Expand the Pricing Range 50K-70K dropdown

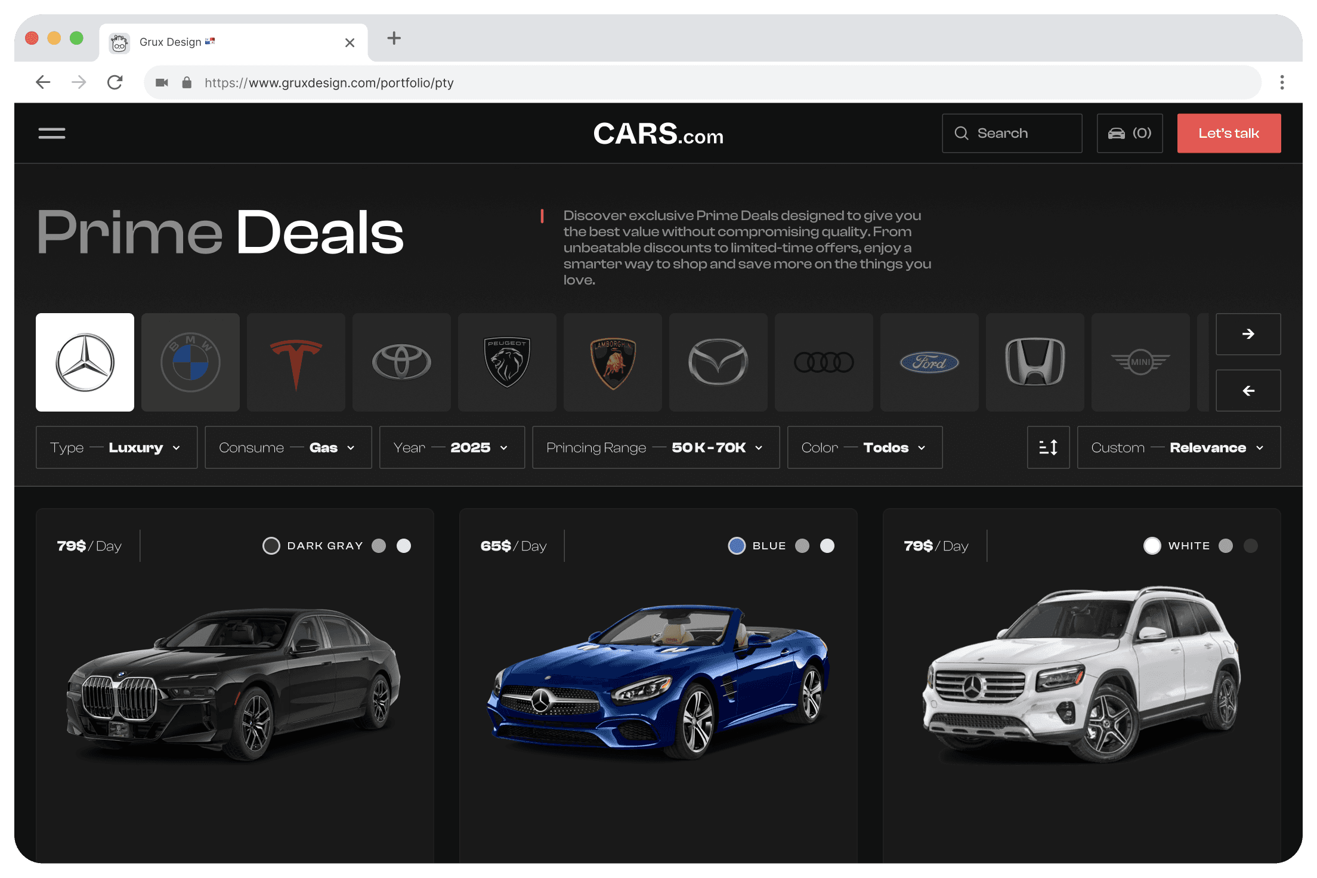pos(656,447)
